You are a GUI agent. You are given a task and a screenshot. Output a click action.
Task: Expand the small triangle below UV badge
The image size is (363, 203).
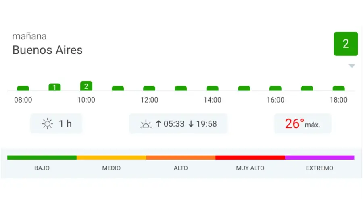(x=352, y=66)
